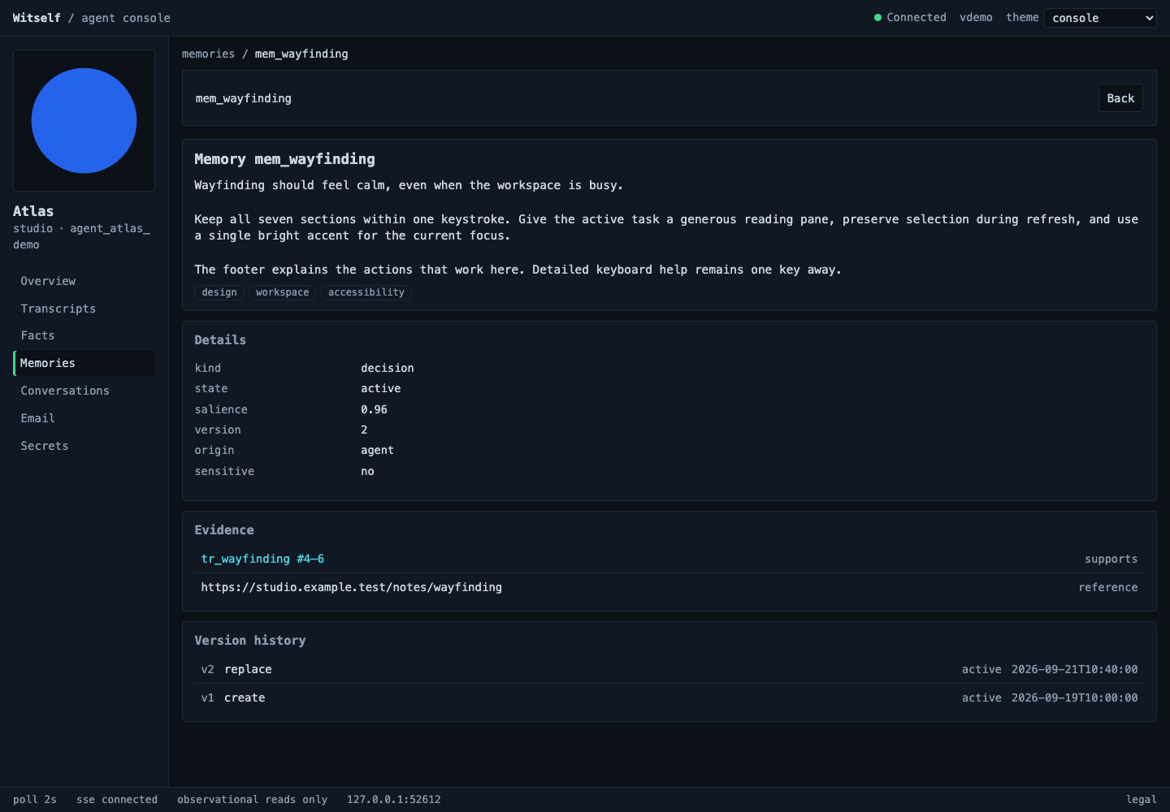Click the accessibility tag
The height and width of the screenshot is (812, 1170).
click(x=366, y=292)
